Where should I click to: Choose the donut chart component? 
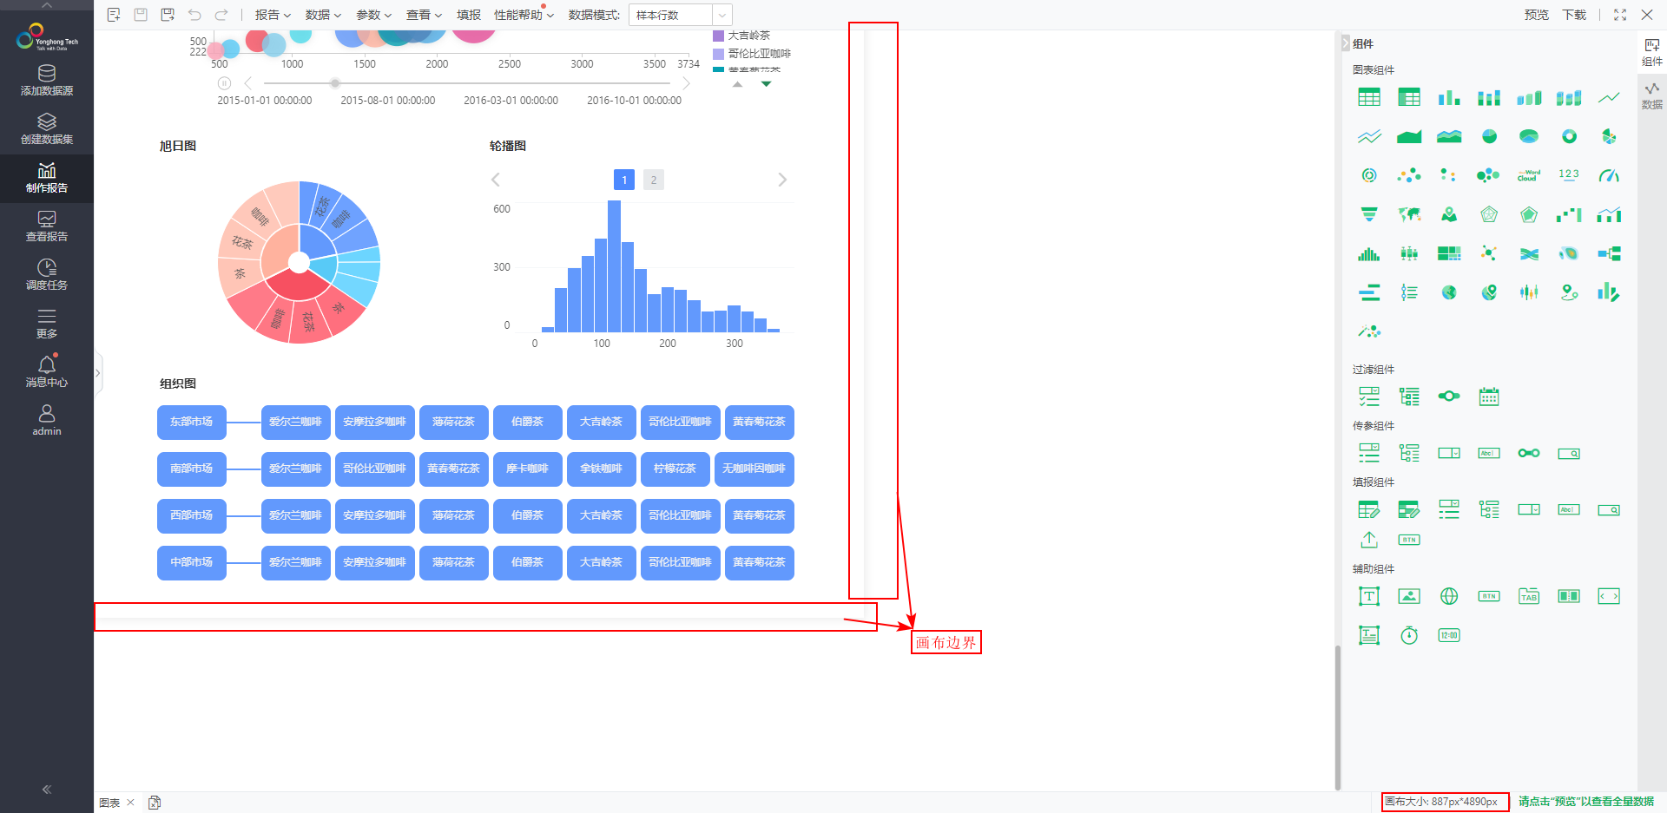pyautogui.click(x=1569, y=136)
